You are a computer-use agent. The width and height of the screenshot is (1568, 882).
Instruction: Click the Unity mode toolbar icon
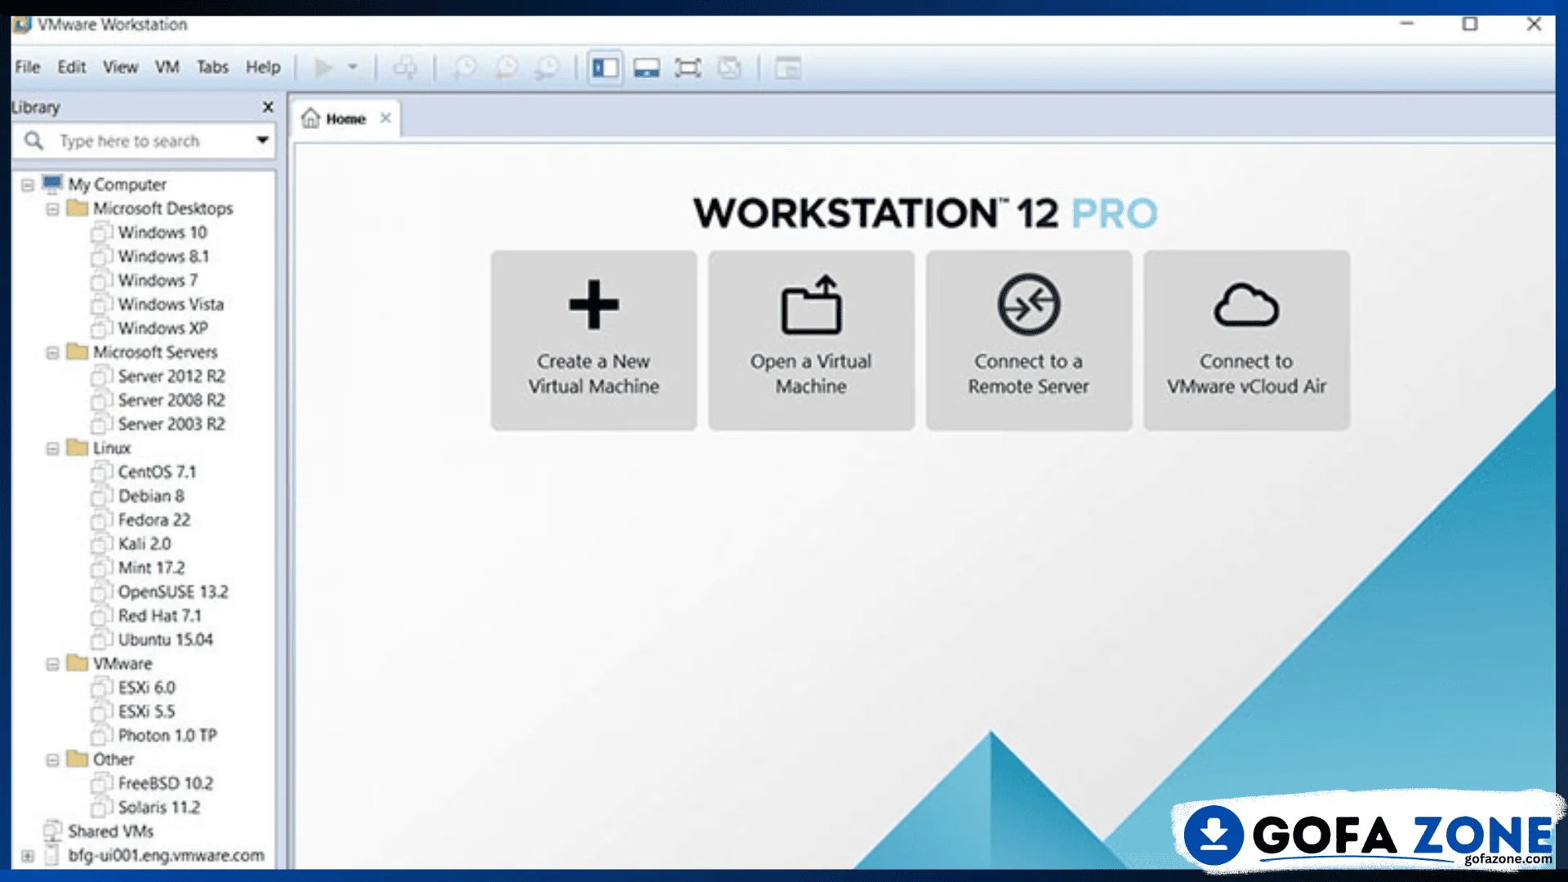point(729,68)
